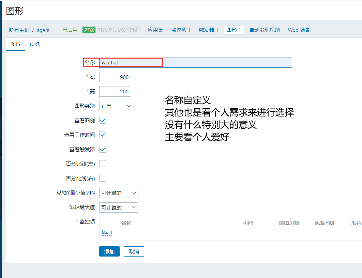Click the JMX availability badge

click(x=120, y=30)
